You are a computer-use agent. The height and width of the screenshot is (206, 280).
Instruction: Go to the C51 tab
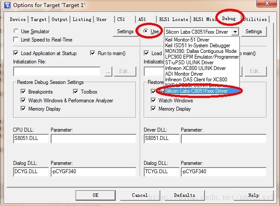[124, 19]
